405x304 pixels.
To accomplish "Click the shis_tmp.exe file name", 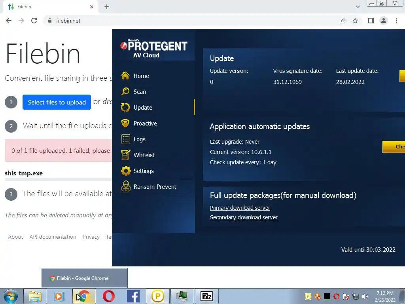I will (24, 173).
